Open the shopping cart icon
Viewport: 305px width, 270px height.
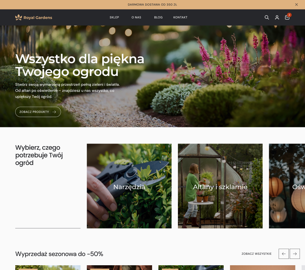point(287,17)
